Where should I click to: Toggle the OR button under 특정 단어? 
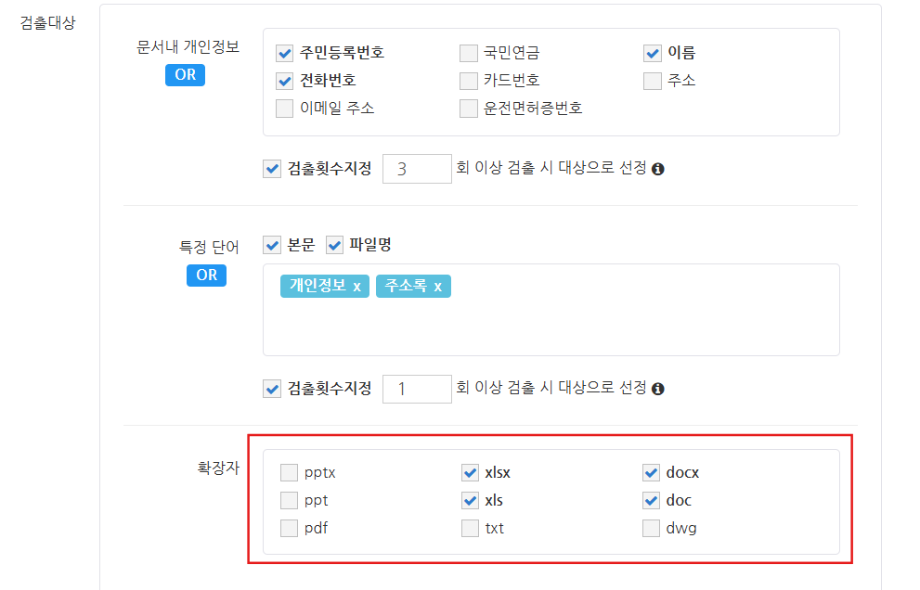(206, 275)
